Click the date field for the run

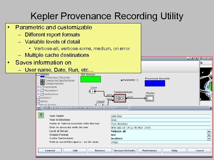tap(161, 128)
